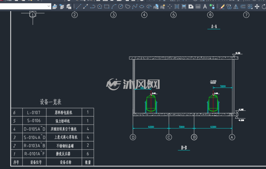Select the Move tool
Image resolution: width=266 pixels, height=169 pixels.
[257, 6]
